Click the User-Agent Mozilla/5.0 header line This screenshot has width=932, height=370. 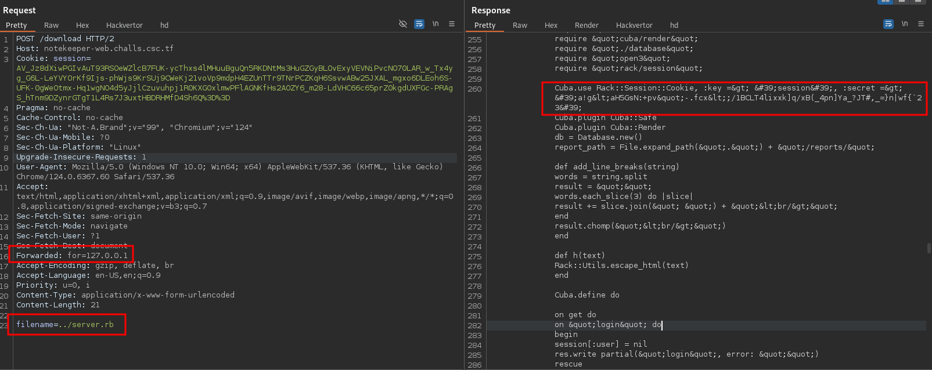point(229,172)
